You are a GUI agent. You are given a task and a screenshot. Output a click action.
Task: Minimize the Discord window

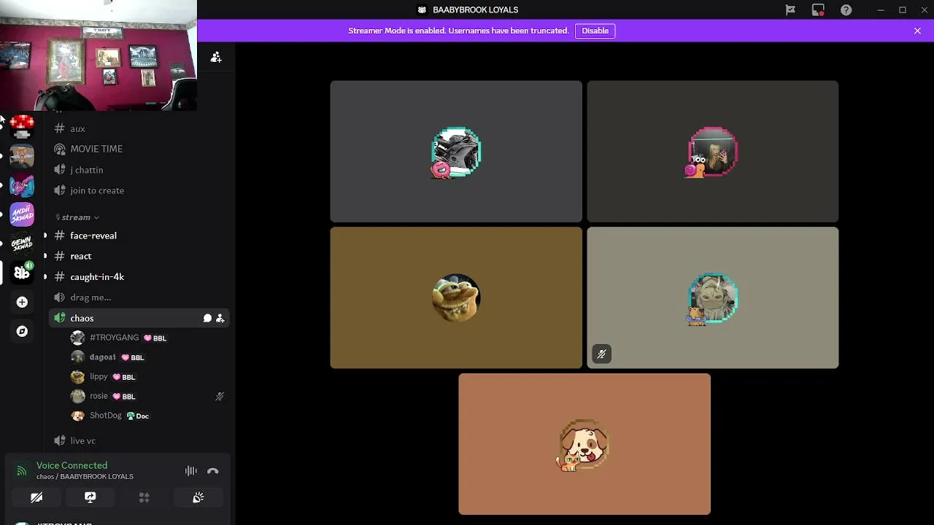pos(881,10)
